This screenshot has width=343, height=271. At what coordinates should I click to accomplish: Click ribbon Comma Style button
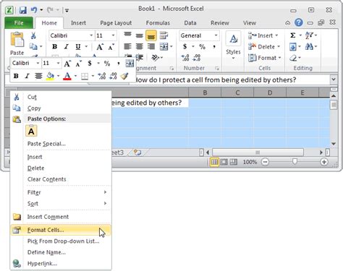[214, 46]
